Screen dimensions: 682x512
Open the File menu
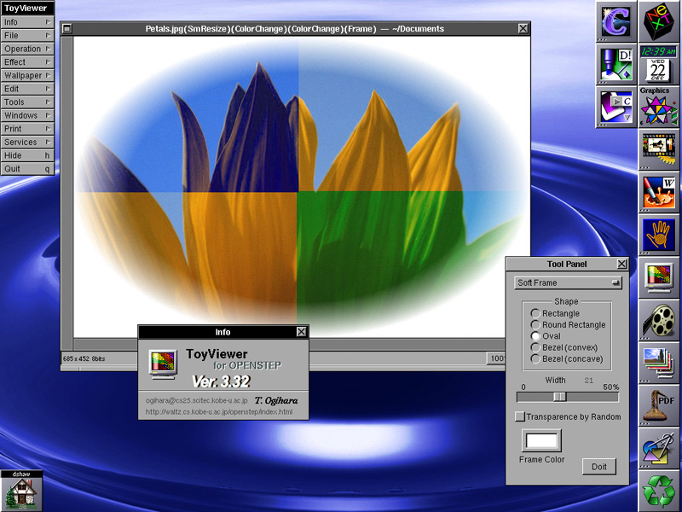pyautogui.click(x=27, y=35)
